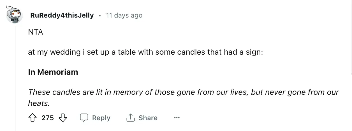Click the 275 vote count
The width and height of the screenshot is (352, 131).
48,118
